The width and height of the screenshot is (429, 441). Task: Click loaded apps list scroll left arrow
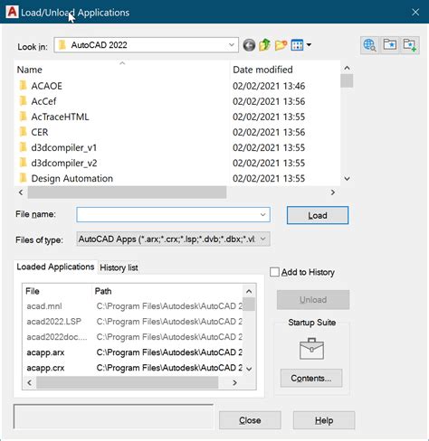[x=29, y=382]
